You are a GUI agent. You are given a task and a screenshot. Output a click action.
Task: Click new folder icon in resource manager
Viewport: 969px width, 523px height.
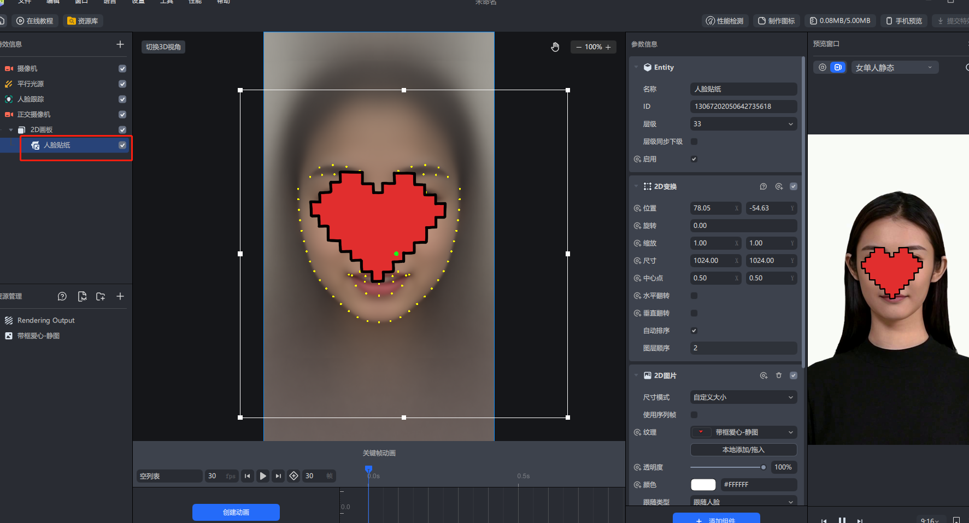coord(101,296)
